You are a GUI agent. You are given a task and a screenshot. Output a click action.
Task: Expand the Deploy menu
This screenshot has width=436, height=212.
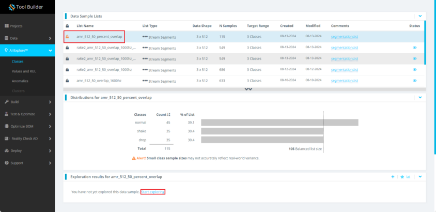pyautogui.click(x=27, y=150)
